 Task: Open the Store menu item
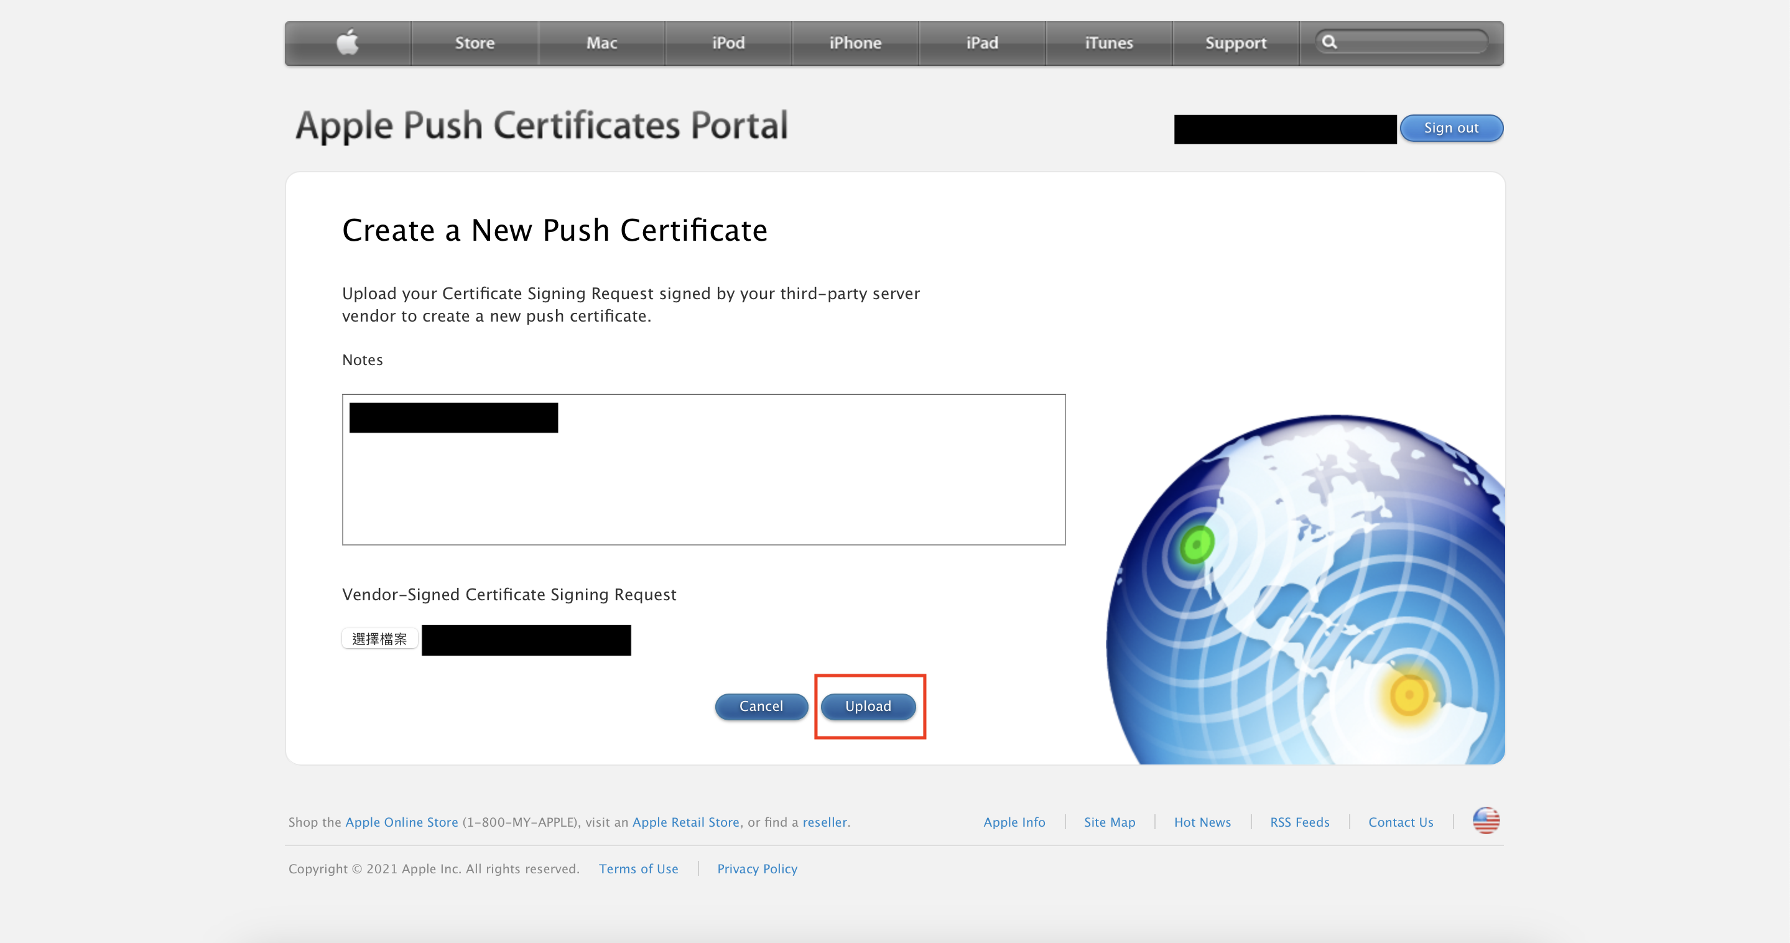click(475, 43)
